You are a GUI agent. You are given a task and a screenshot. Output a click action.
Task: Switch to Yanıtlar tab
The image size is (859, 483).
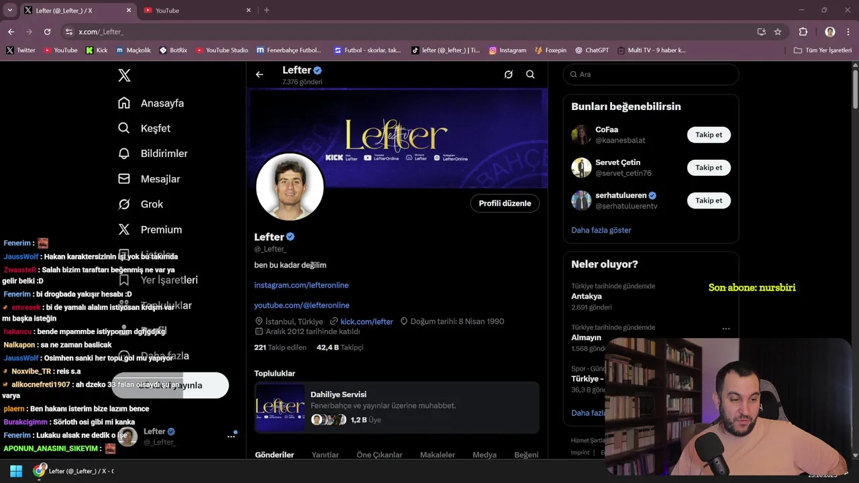coord(325,455)
